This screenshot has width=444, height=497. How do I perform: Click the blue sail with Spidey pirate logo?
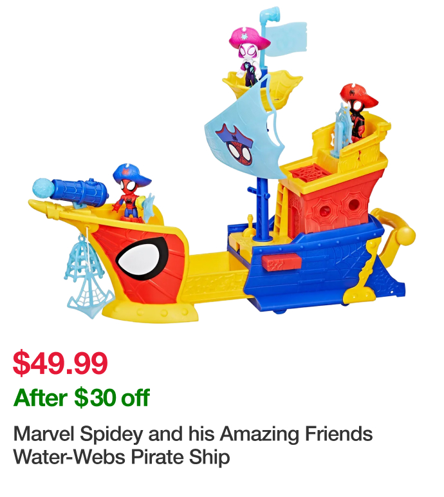click(x=244, y=133)
